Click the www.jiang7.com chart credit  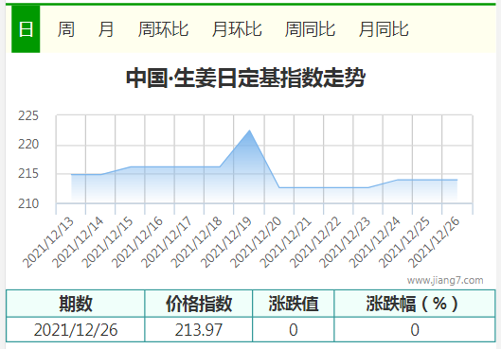click(445, 280)
